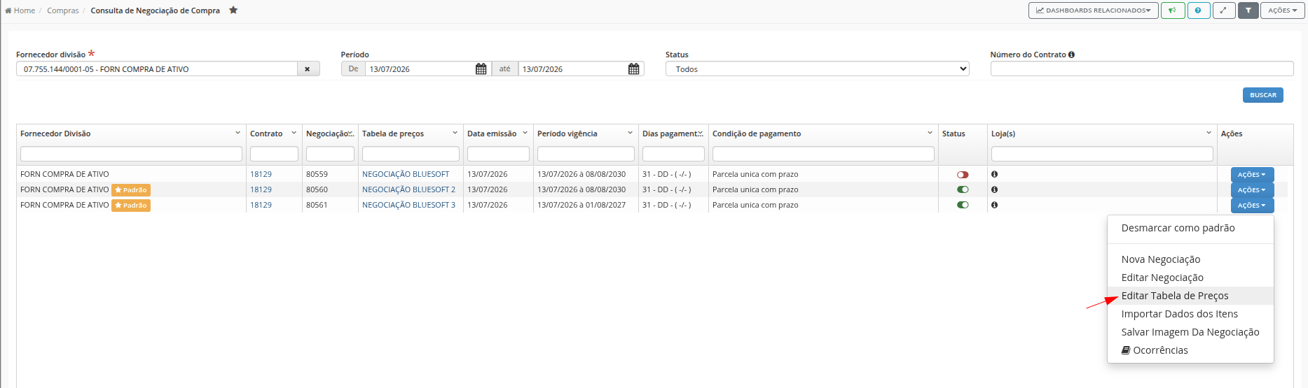Screen dimensions: 1308x388
Task: Focus Tabela de preços column filter box
Action: [411, 154]
